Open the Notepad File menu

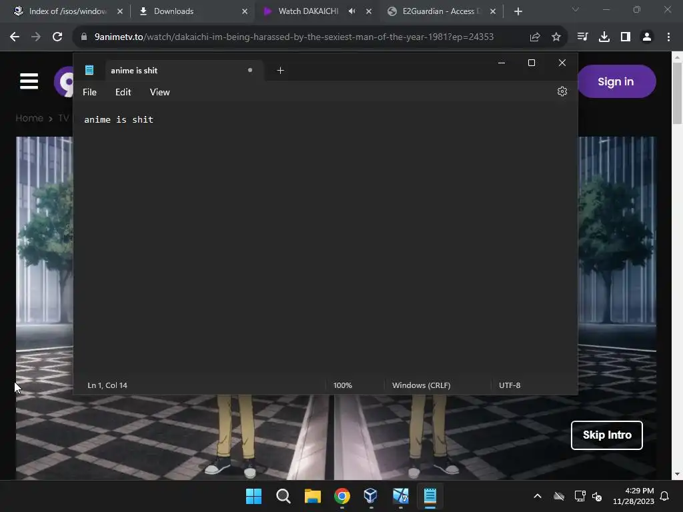click(x=90, y=92)
